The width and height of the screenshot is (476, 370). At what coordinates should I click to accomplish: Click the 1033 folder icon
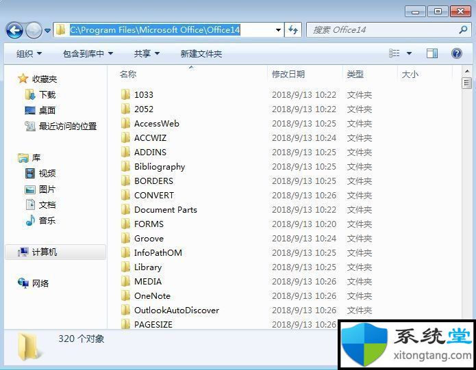click(125, 94)
